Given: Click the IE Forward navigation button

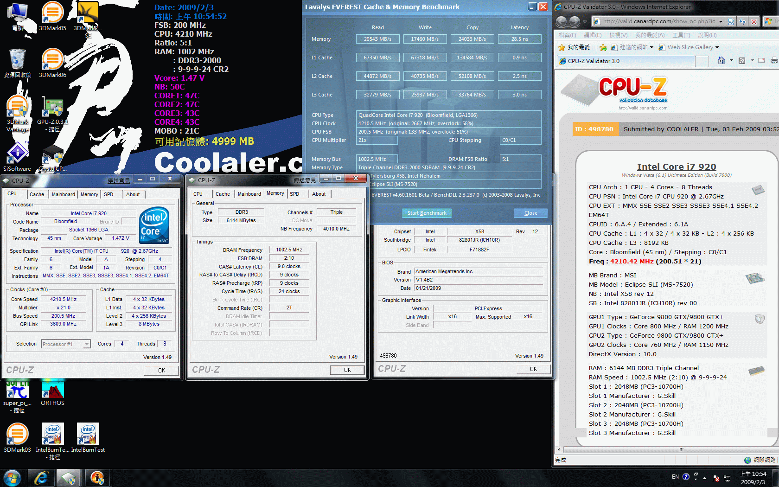Looking at the screenshot, I should click(575, 21).
